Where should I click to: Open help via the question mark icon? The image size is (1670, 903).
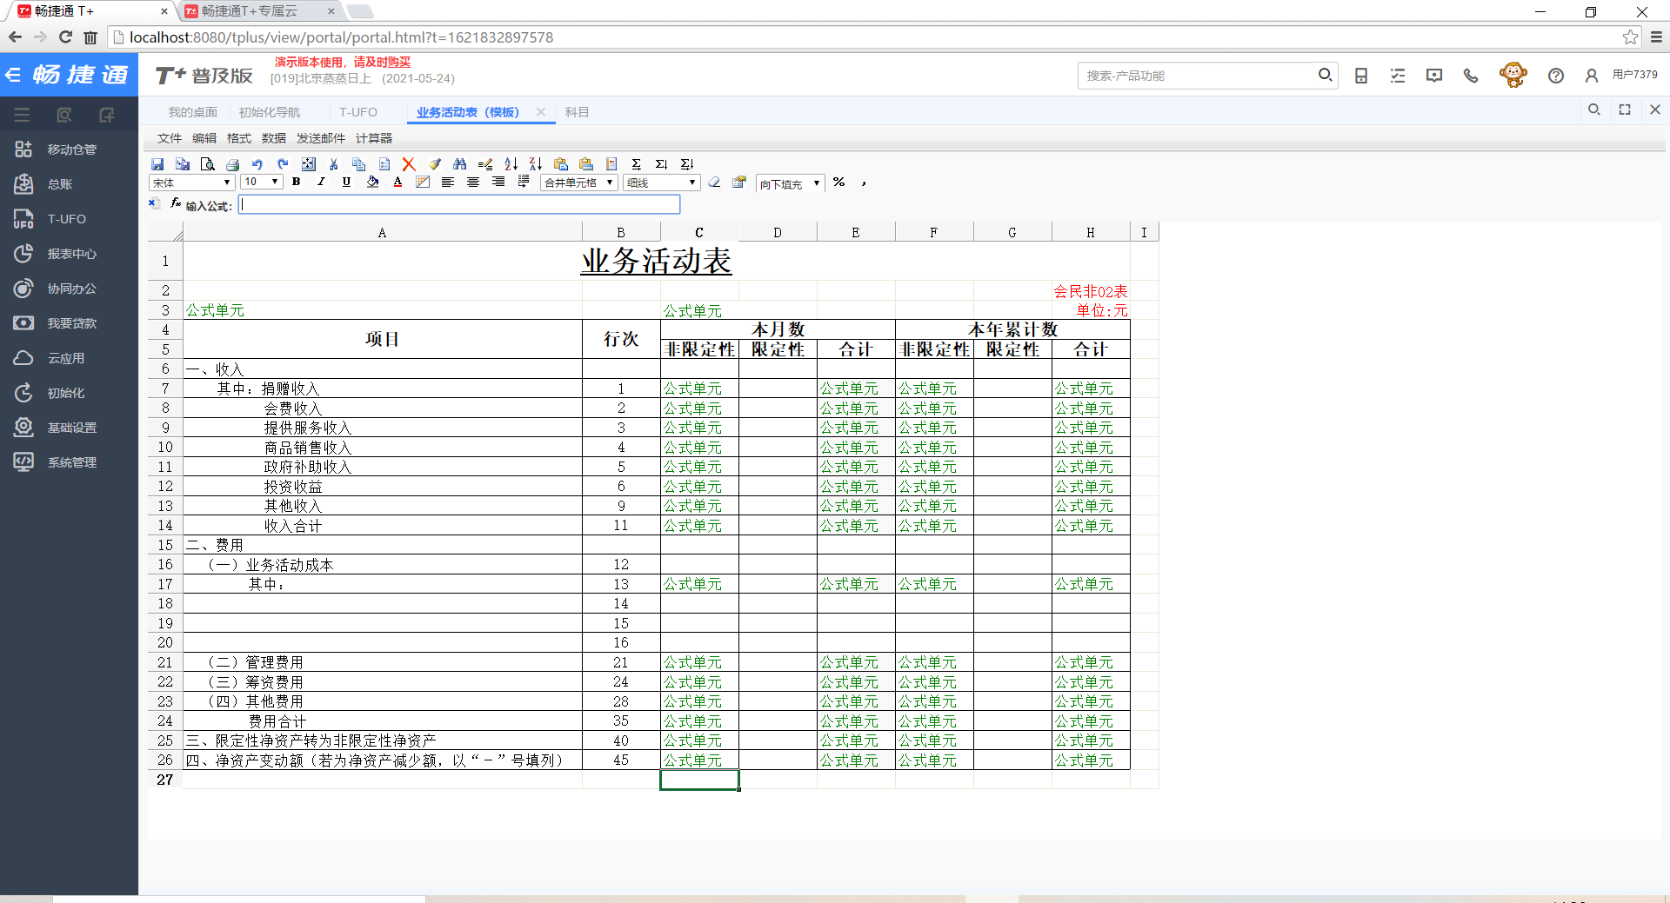tap(1556, 76)
